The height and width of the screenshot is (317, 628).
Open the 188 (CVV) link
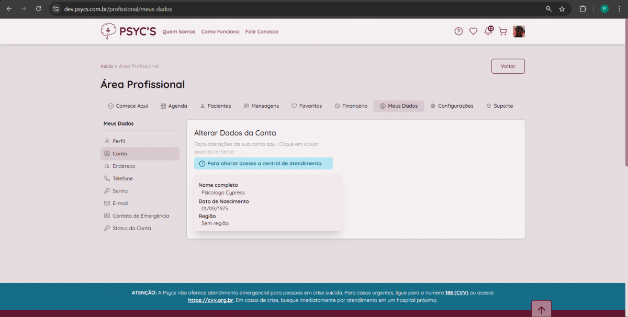click(456, 292)
